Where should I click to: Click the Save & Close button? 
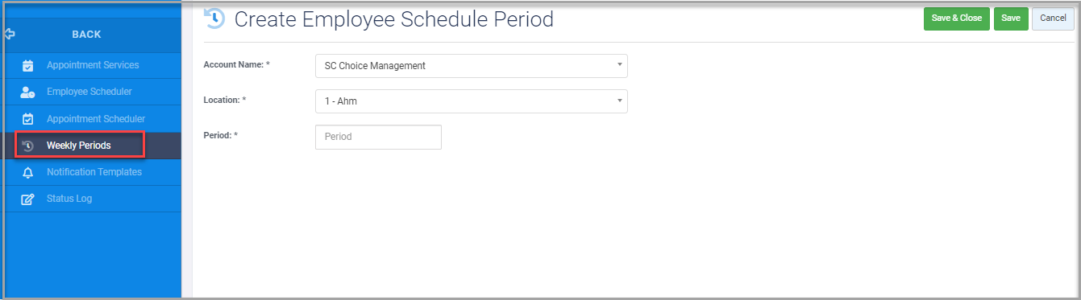coord(956,18)
